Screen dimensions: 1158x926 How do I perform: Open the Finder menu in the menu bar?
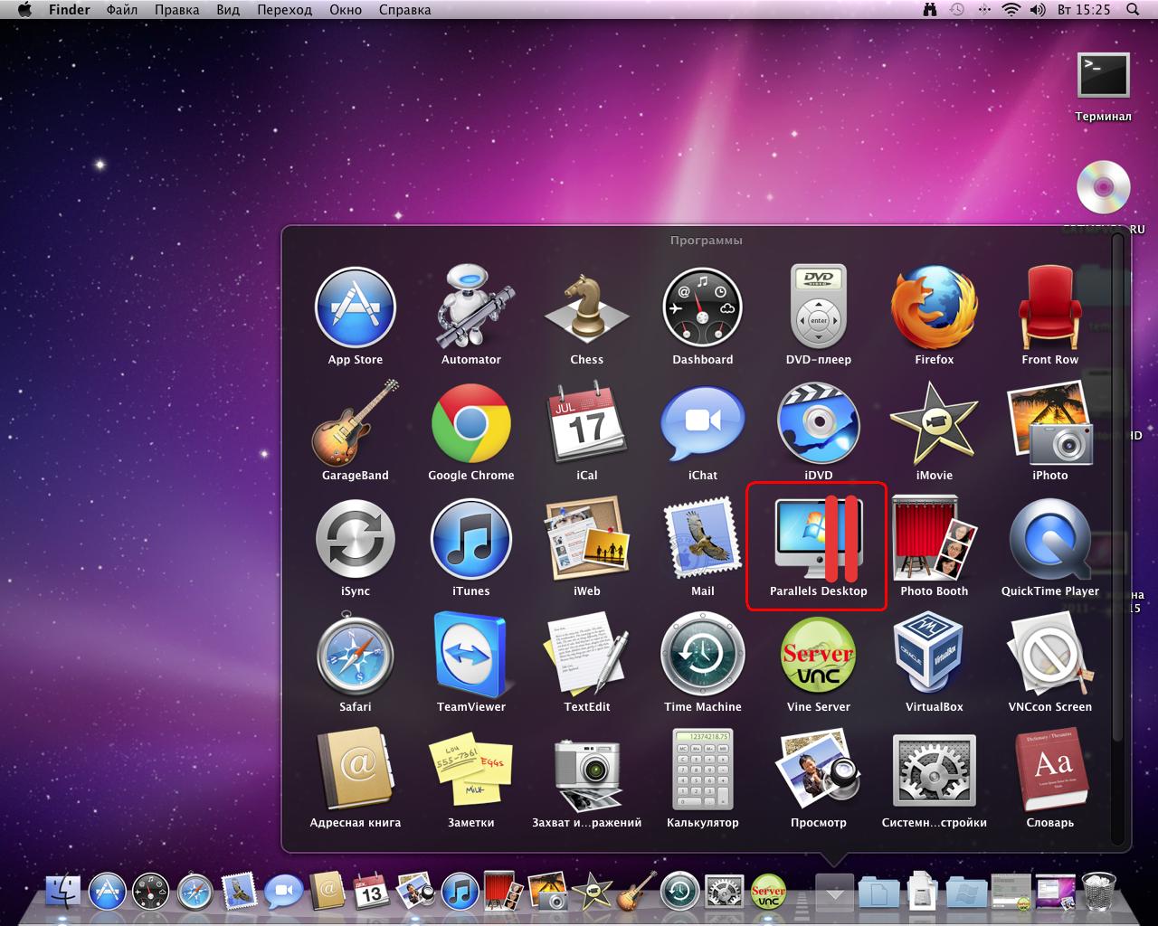[x=69, y=10]
